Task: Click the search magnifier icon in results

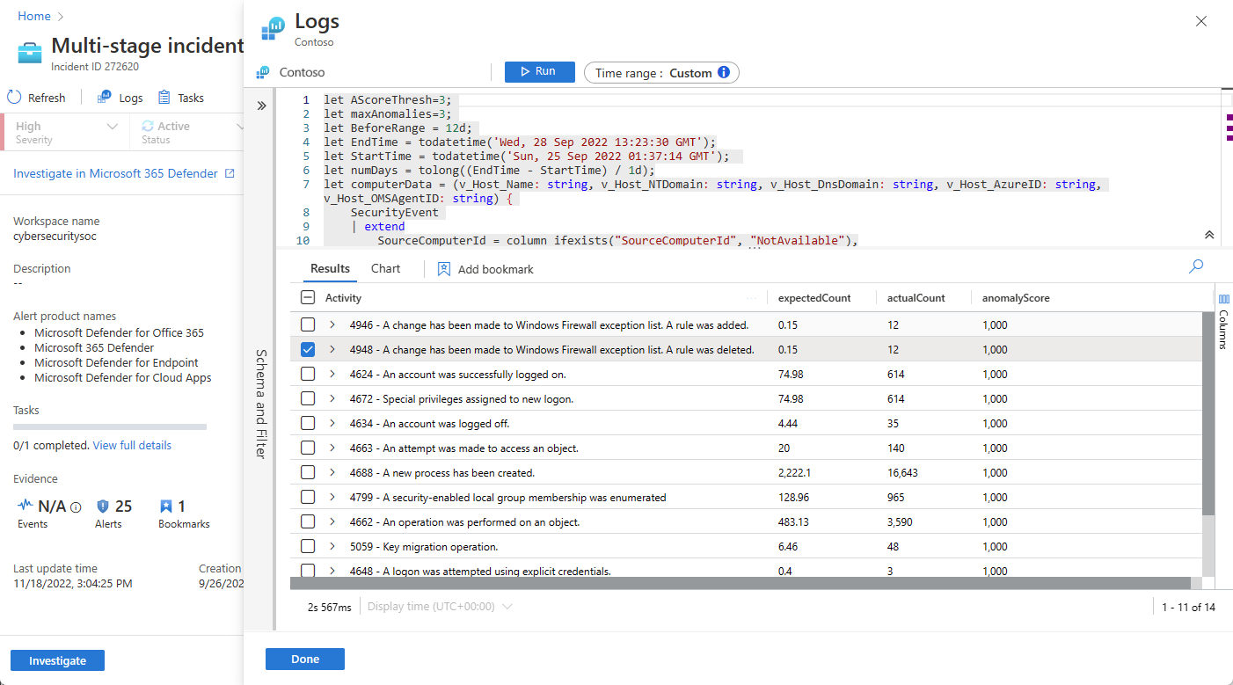Action: [x=1195, y=266]
